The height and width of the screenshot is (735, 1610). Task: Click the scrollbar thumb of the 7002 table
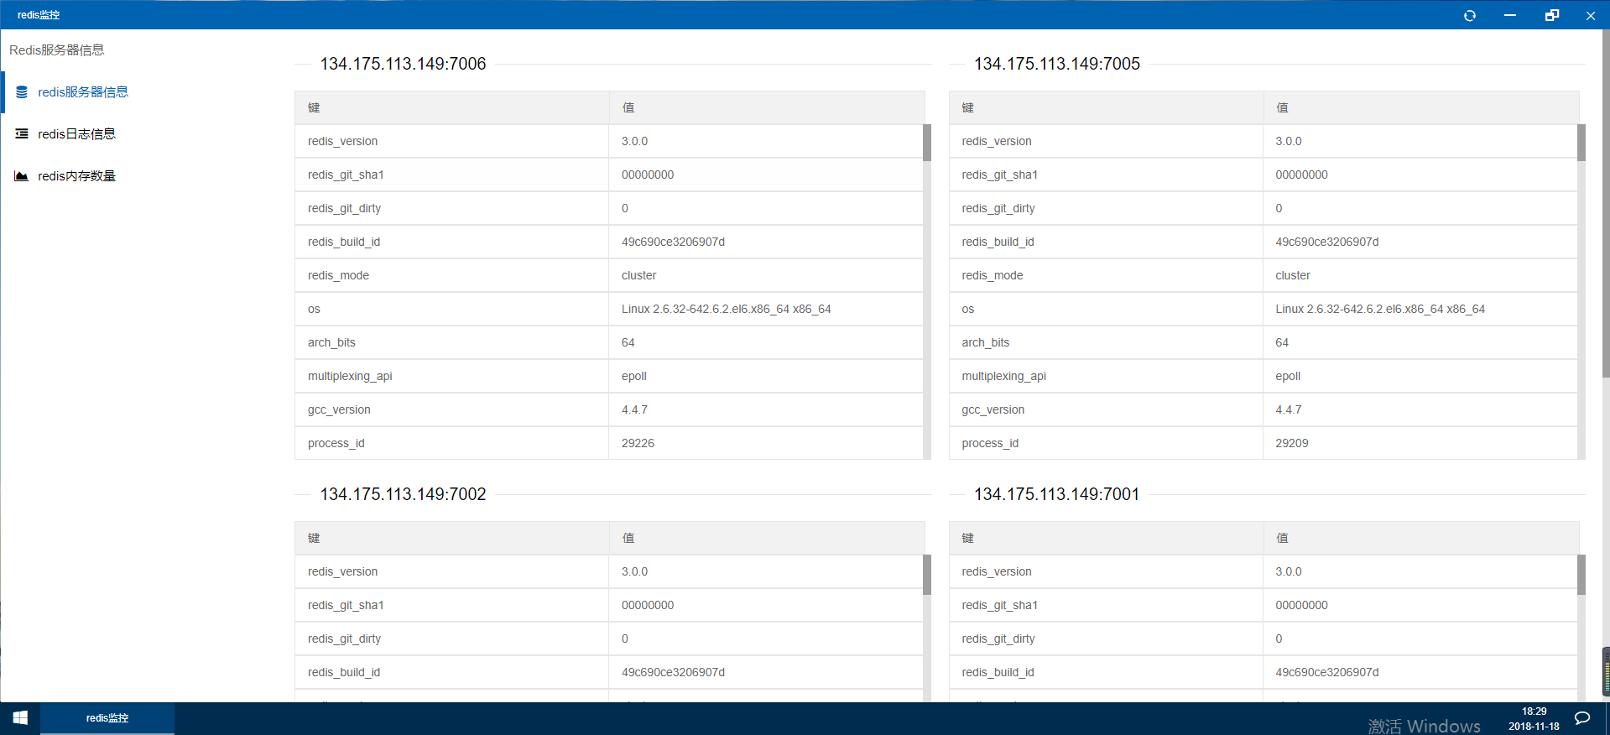coord(927,575)
